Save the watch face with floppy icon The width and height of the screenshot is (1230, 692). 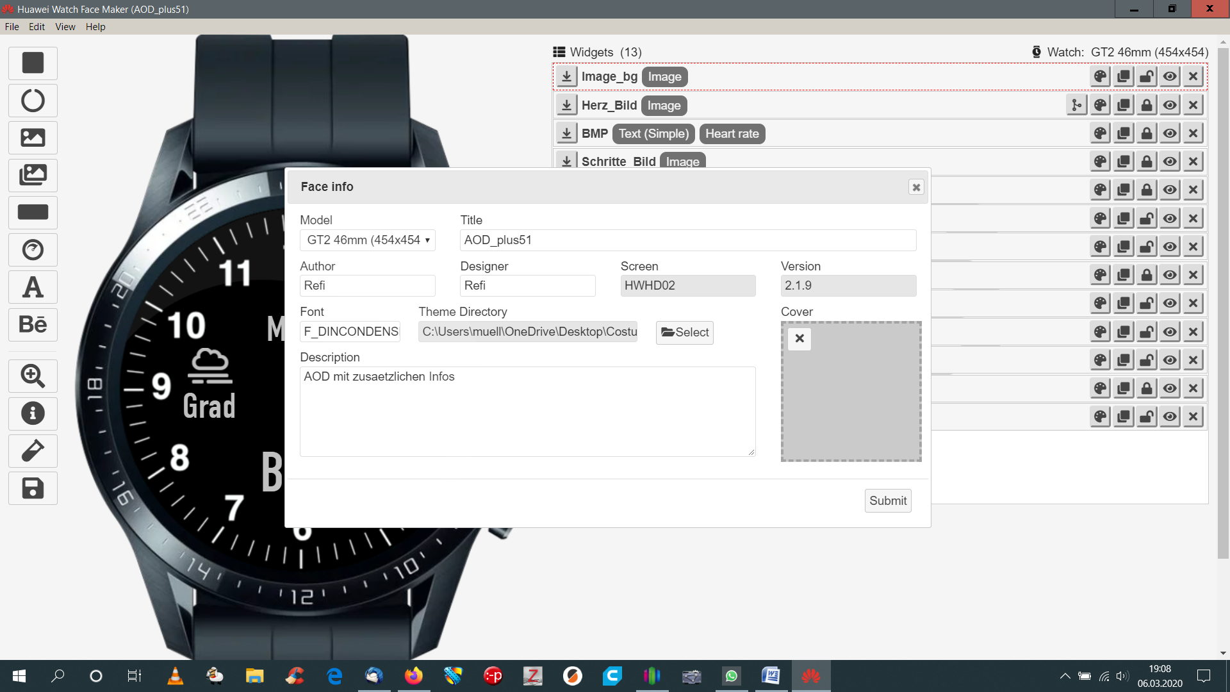(33, 488)
